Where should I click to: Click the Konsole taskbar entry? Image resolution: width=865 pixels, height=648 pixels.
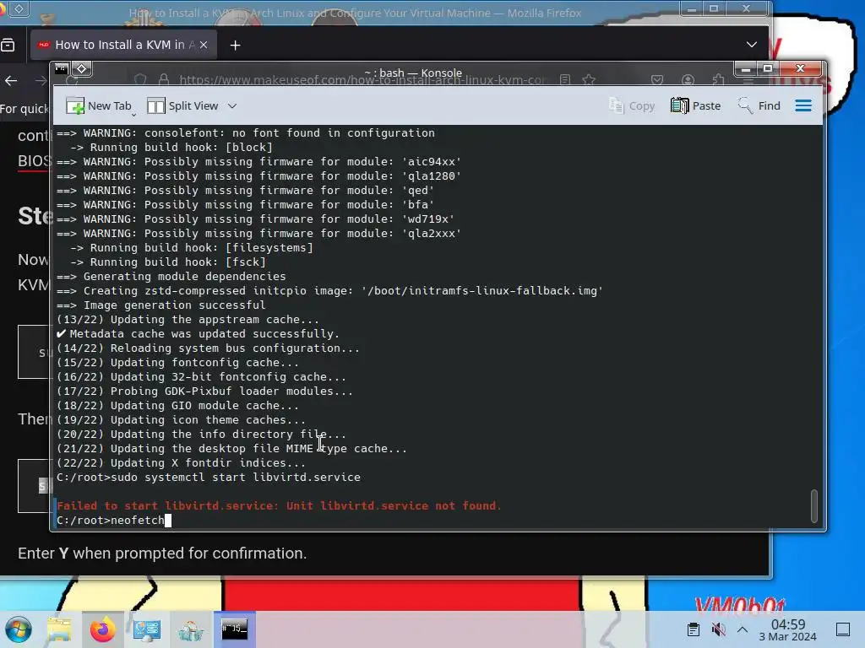(235, 629)
